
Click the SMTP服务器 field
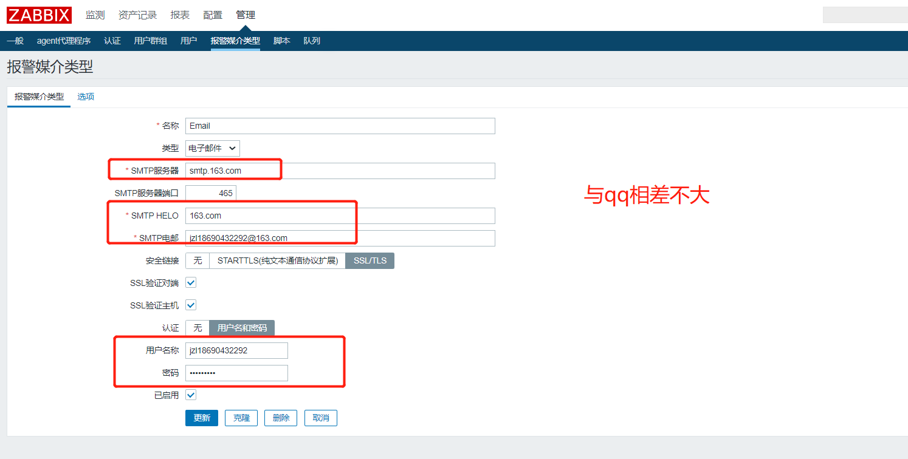(340, 171)
